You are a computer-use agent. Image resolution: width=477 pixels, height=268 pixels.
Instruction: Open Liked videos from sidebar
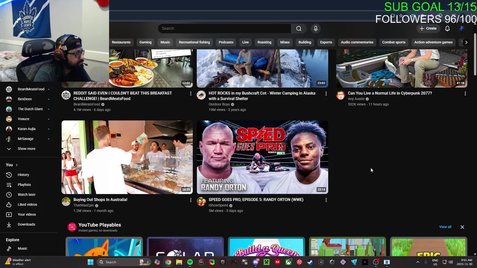29,204
